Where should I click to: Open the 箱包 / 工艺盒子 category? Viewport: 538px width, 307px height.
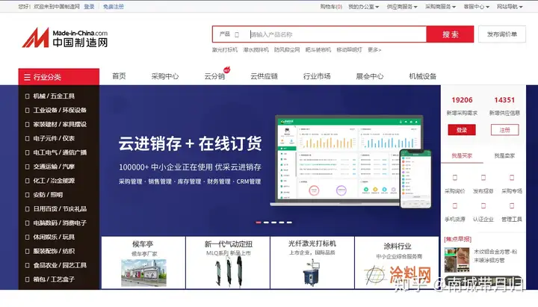tap(54, 279)
